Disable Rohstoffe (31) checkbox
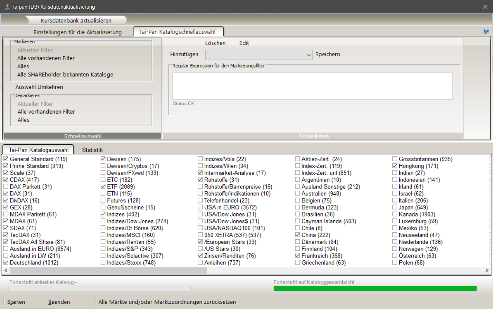The height and width of the screenshot is (309, 493). click(200, 180)
